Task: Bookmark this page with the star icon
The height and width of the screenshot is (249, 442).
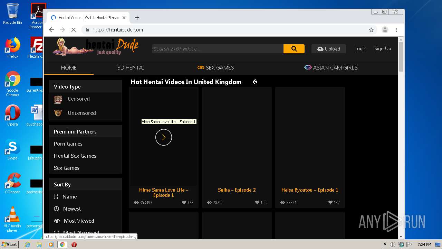Action: tap(371, 30)
